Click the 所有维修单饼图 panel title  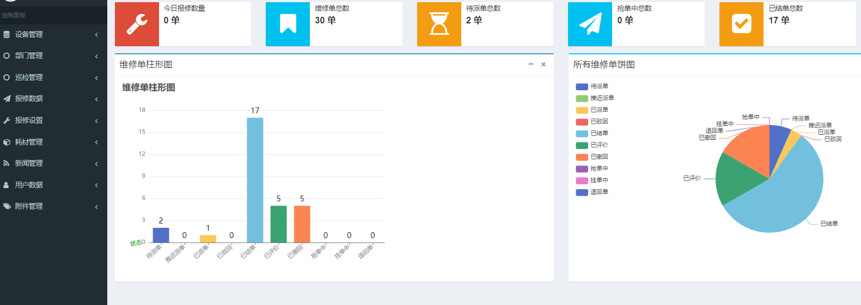coord(604,64)
